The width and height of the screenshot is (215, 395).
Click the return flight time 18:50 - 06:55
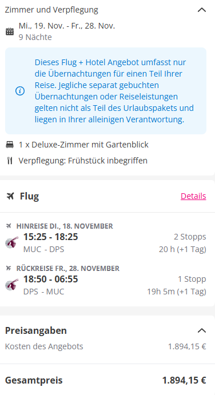(51, 279)
